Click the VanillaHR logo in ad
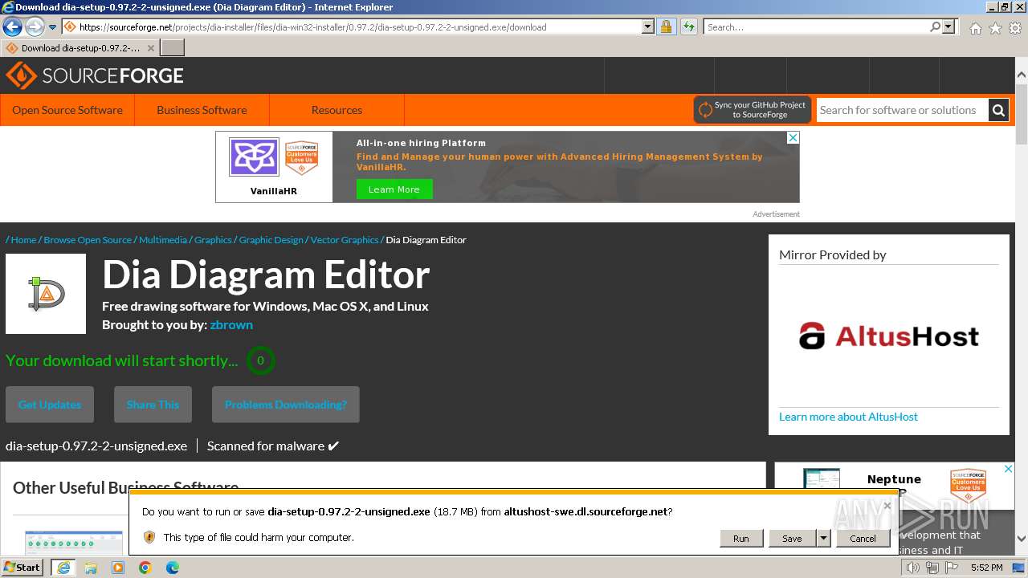The height and width of the screenshot is (578, 1028). 254,157
